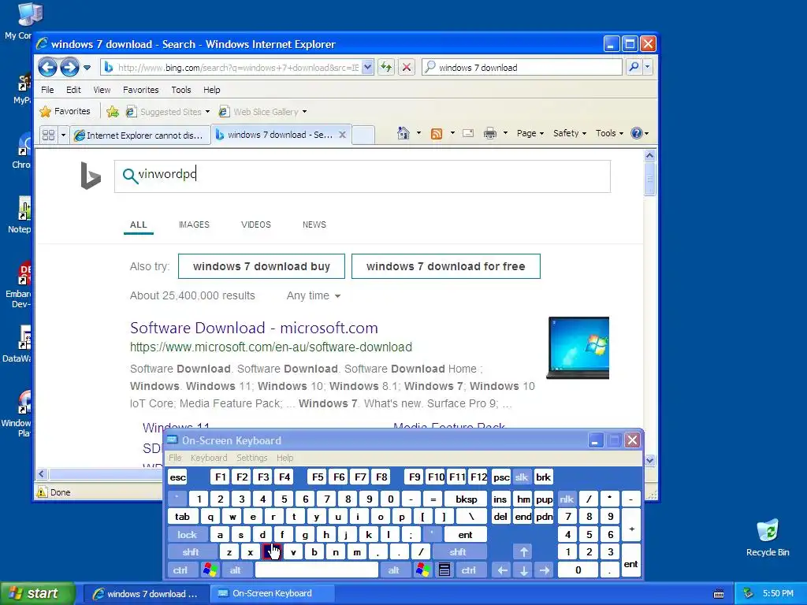Go forward with the IE Forward arrow
Image resolution: width=807 pixels, height=605 pixels.
(x=69, y=67)
